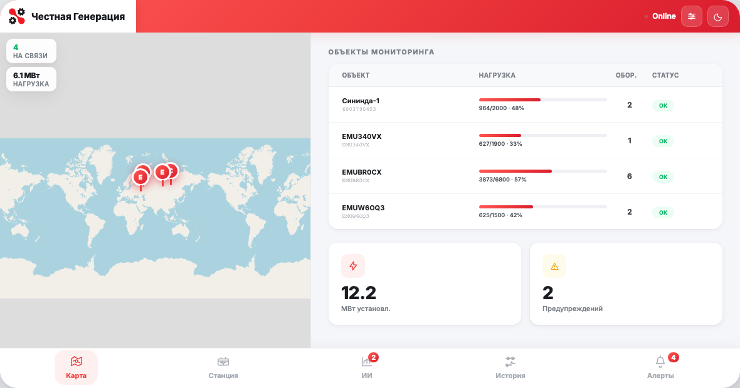Click the red badge 2 on ИИ tab

(373, 357)
